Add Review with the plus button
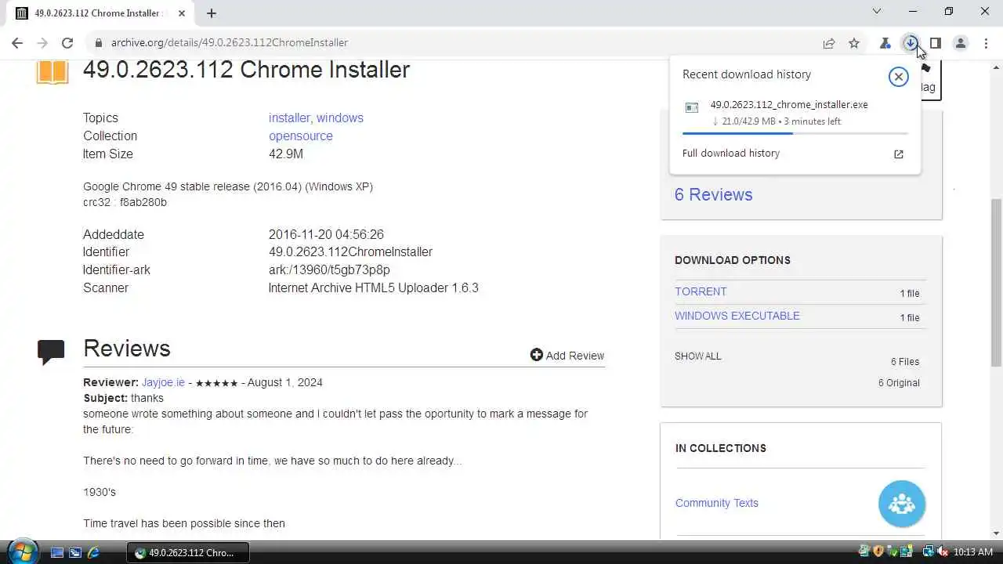Image resolution: width=1003 pixels, height=564 pixels. click(567, 356)
